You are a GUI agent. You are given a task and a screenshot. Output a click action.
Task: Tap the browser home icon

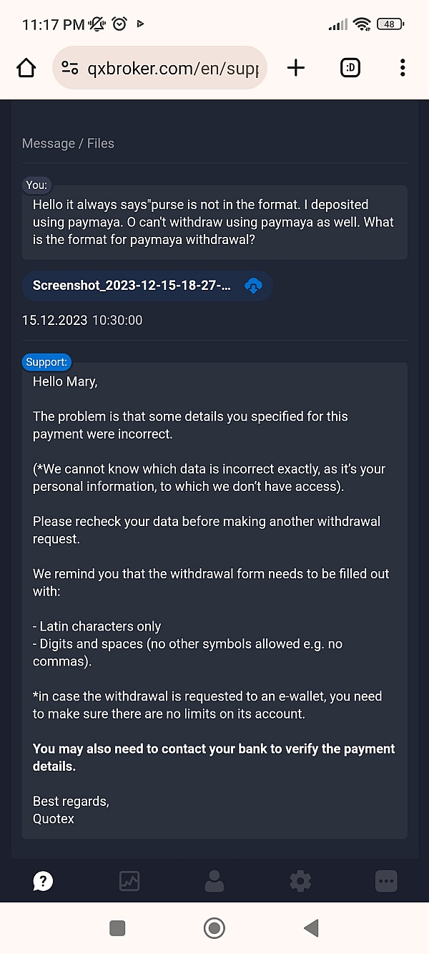pos(26,68)
